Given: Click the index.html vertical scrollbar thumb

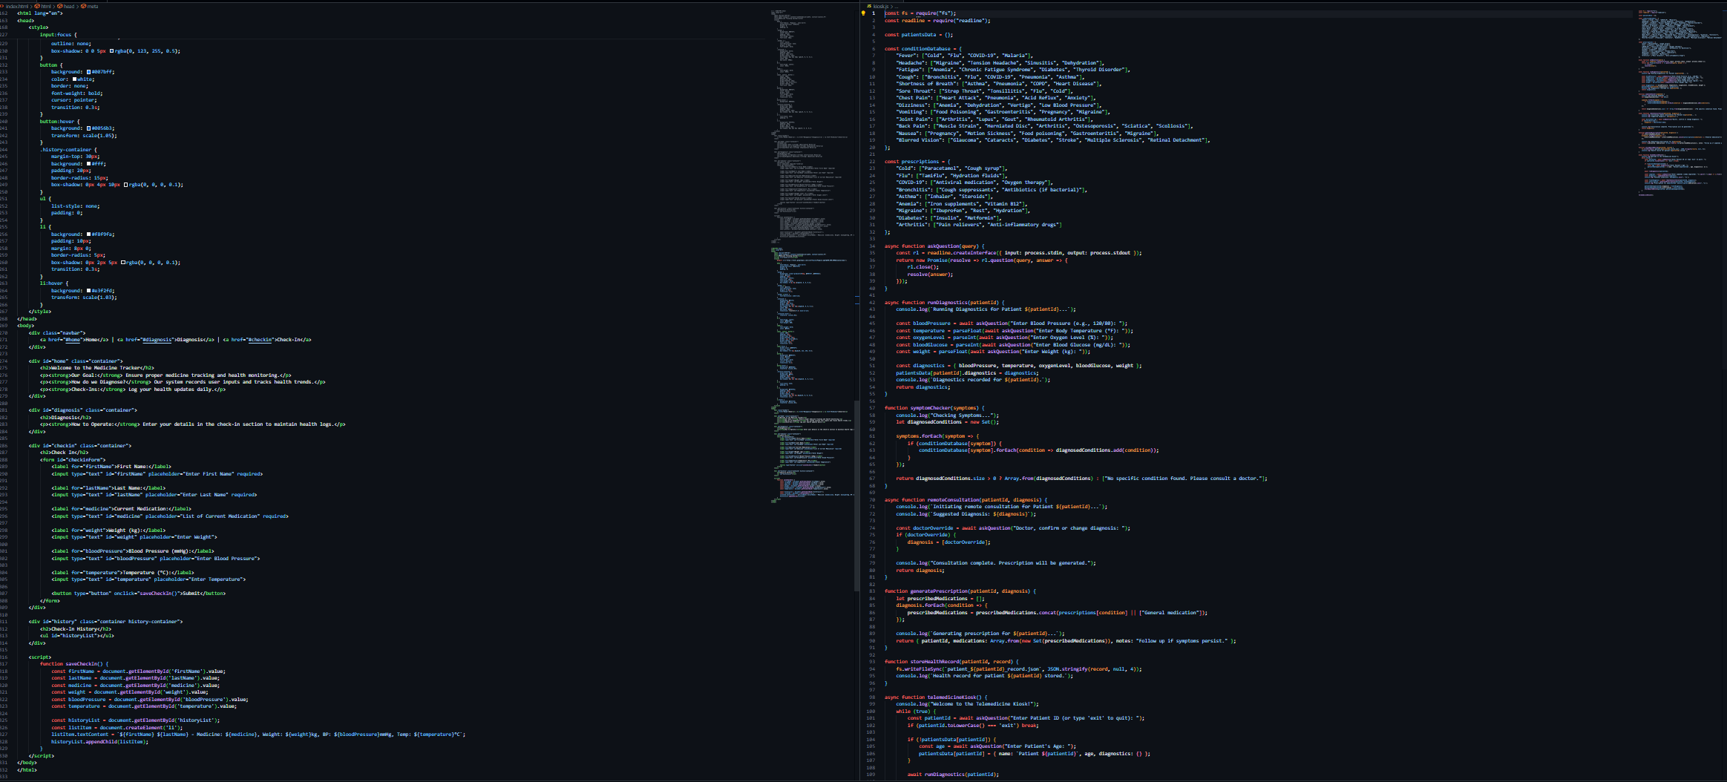Looking at the screenshot, I should [856, 496].
